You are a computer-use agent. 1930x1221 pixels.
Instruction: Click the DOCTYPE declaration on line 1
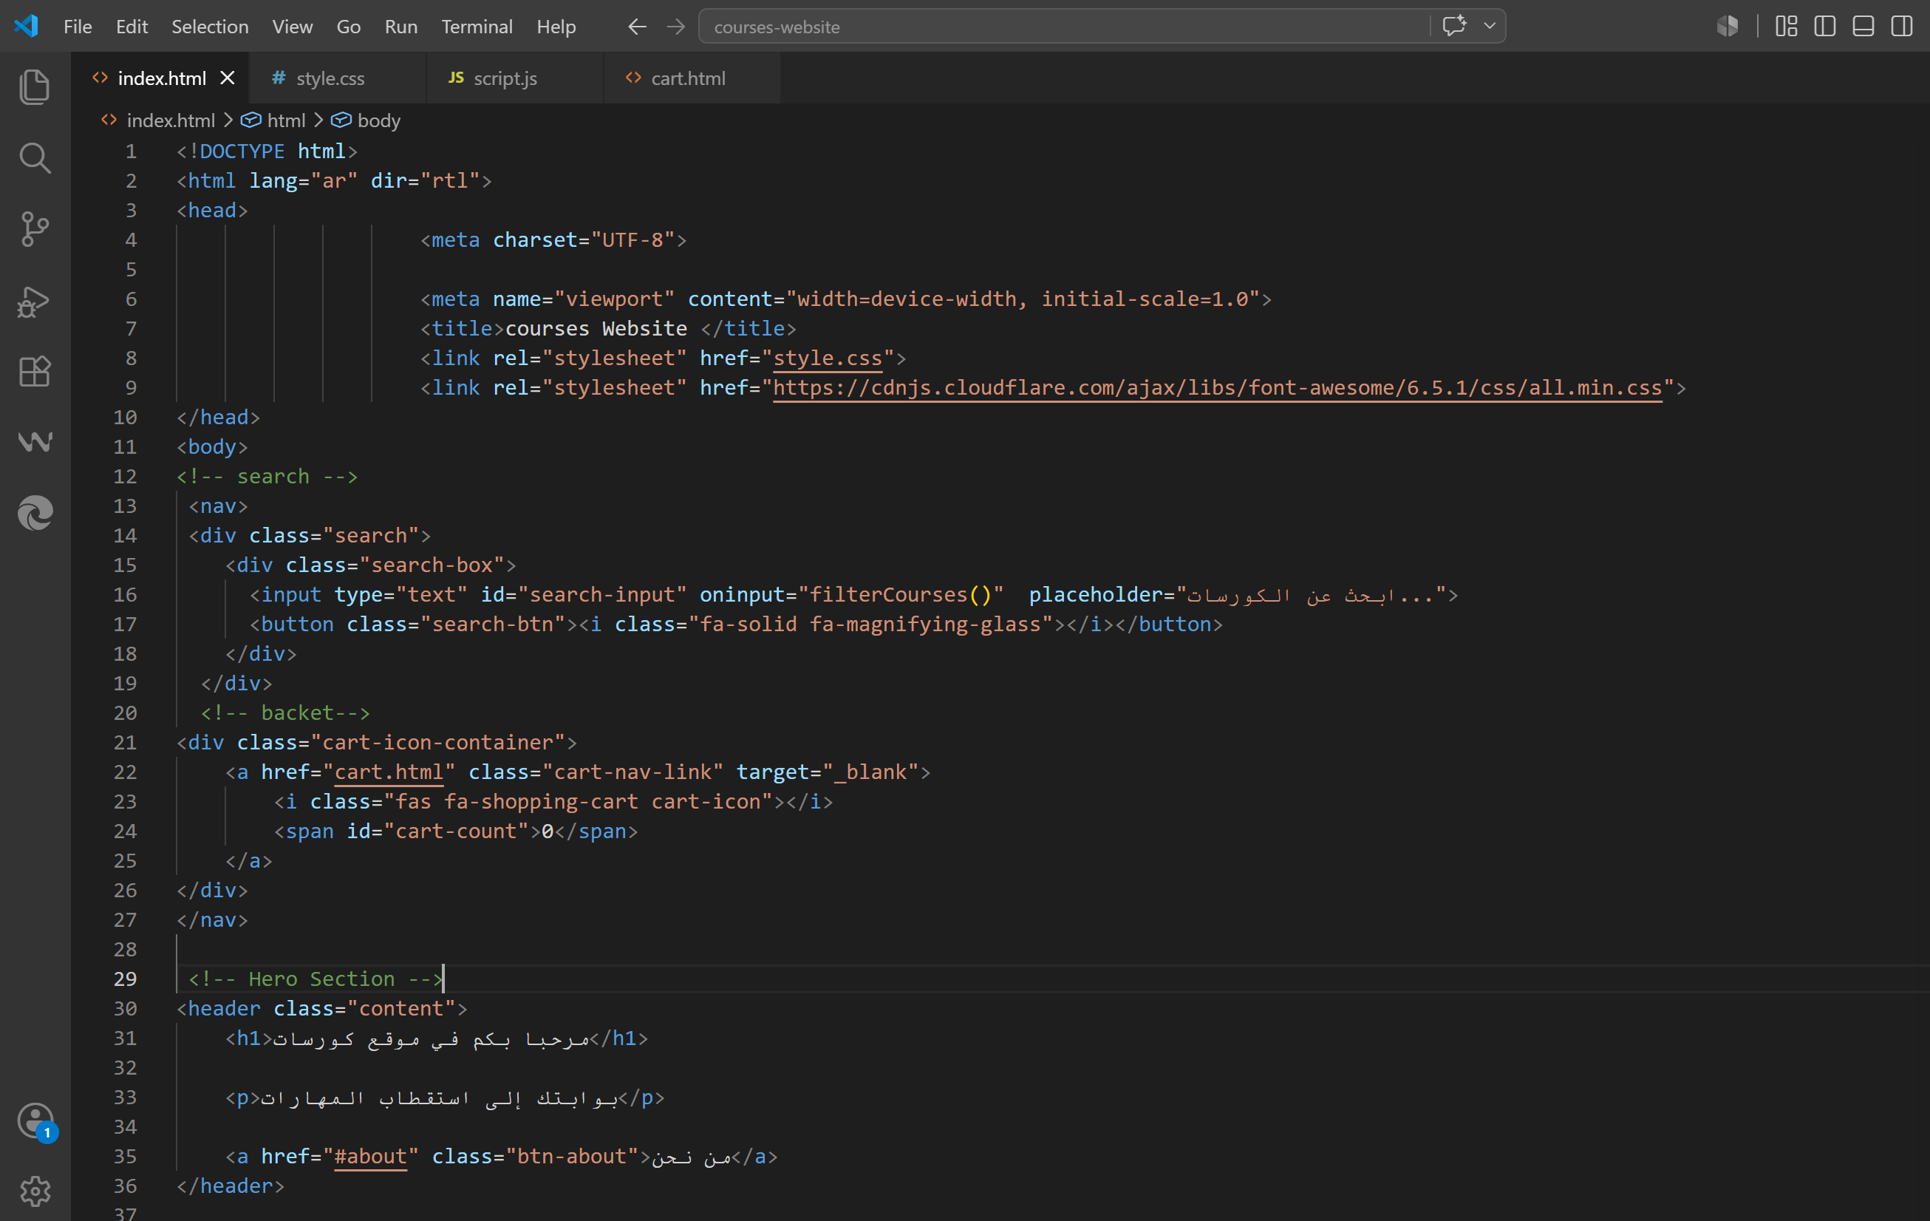click(267, 151)
